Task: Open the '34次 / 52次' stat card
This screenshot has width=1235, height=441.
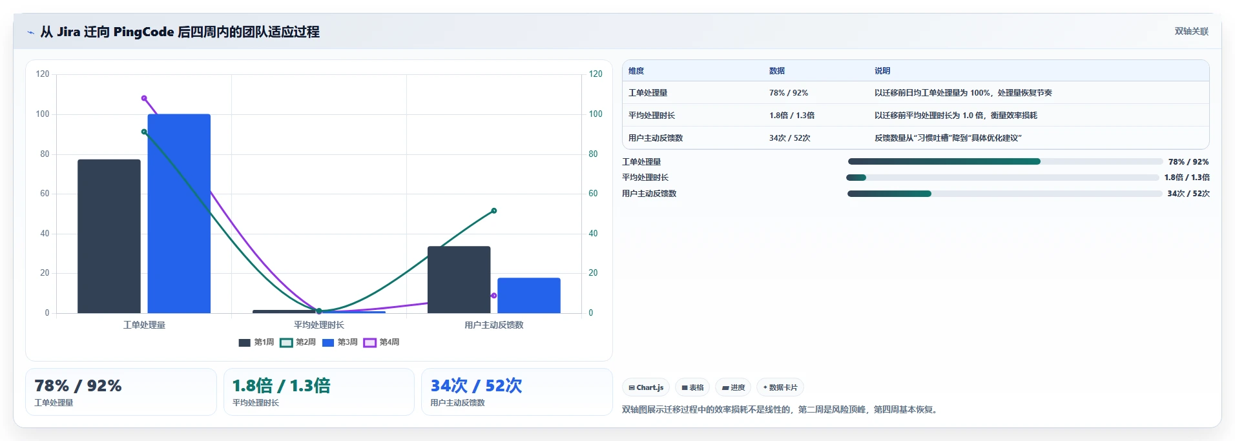Action: tap(517, 392)
